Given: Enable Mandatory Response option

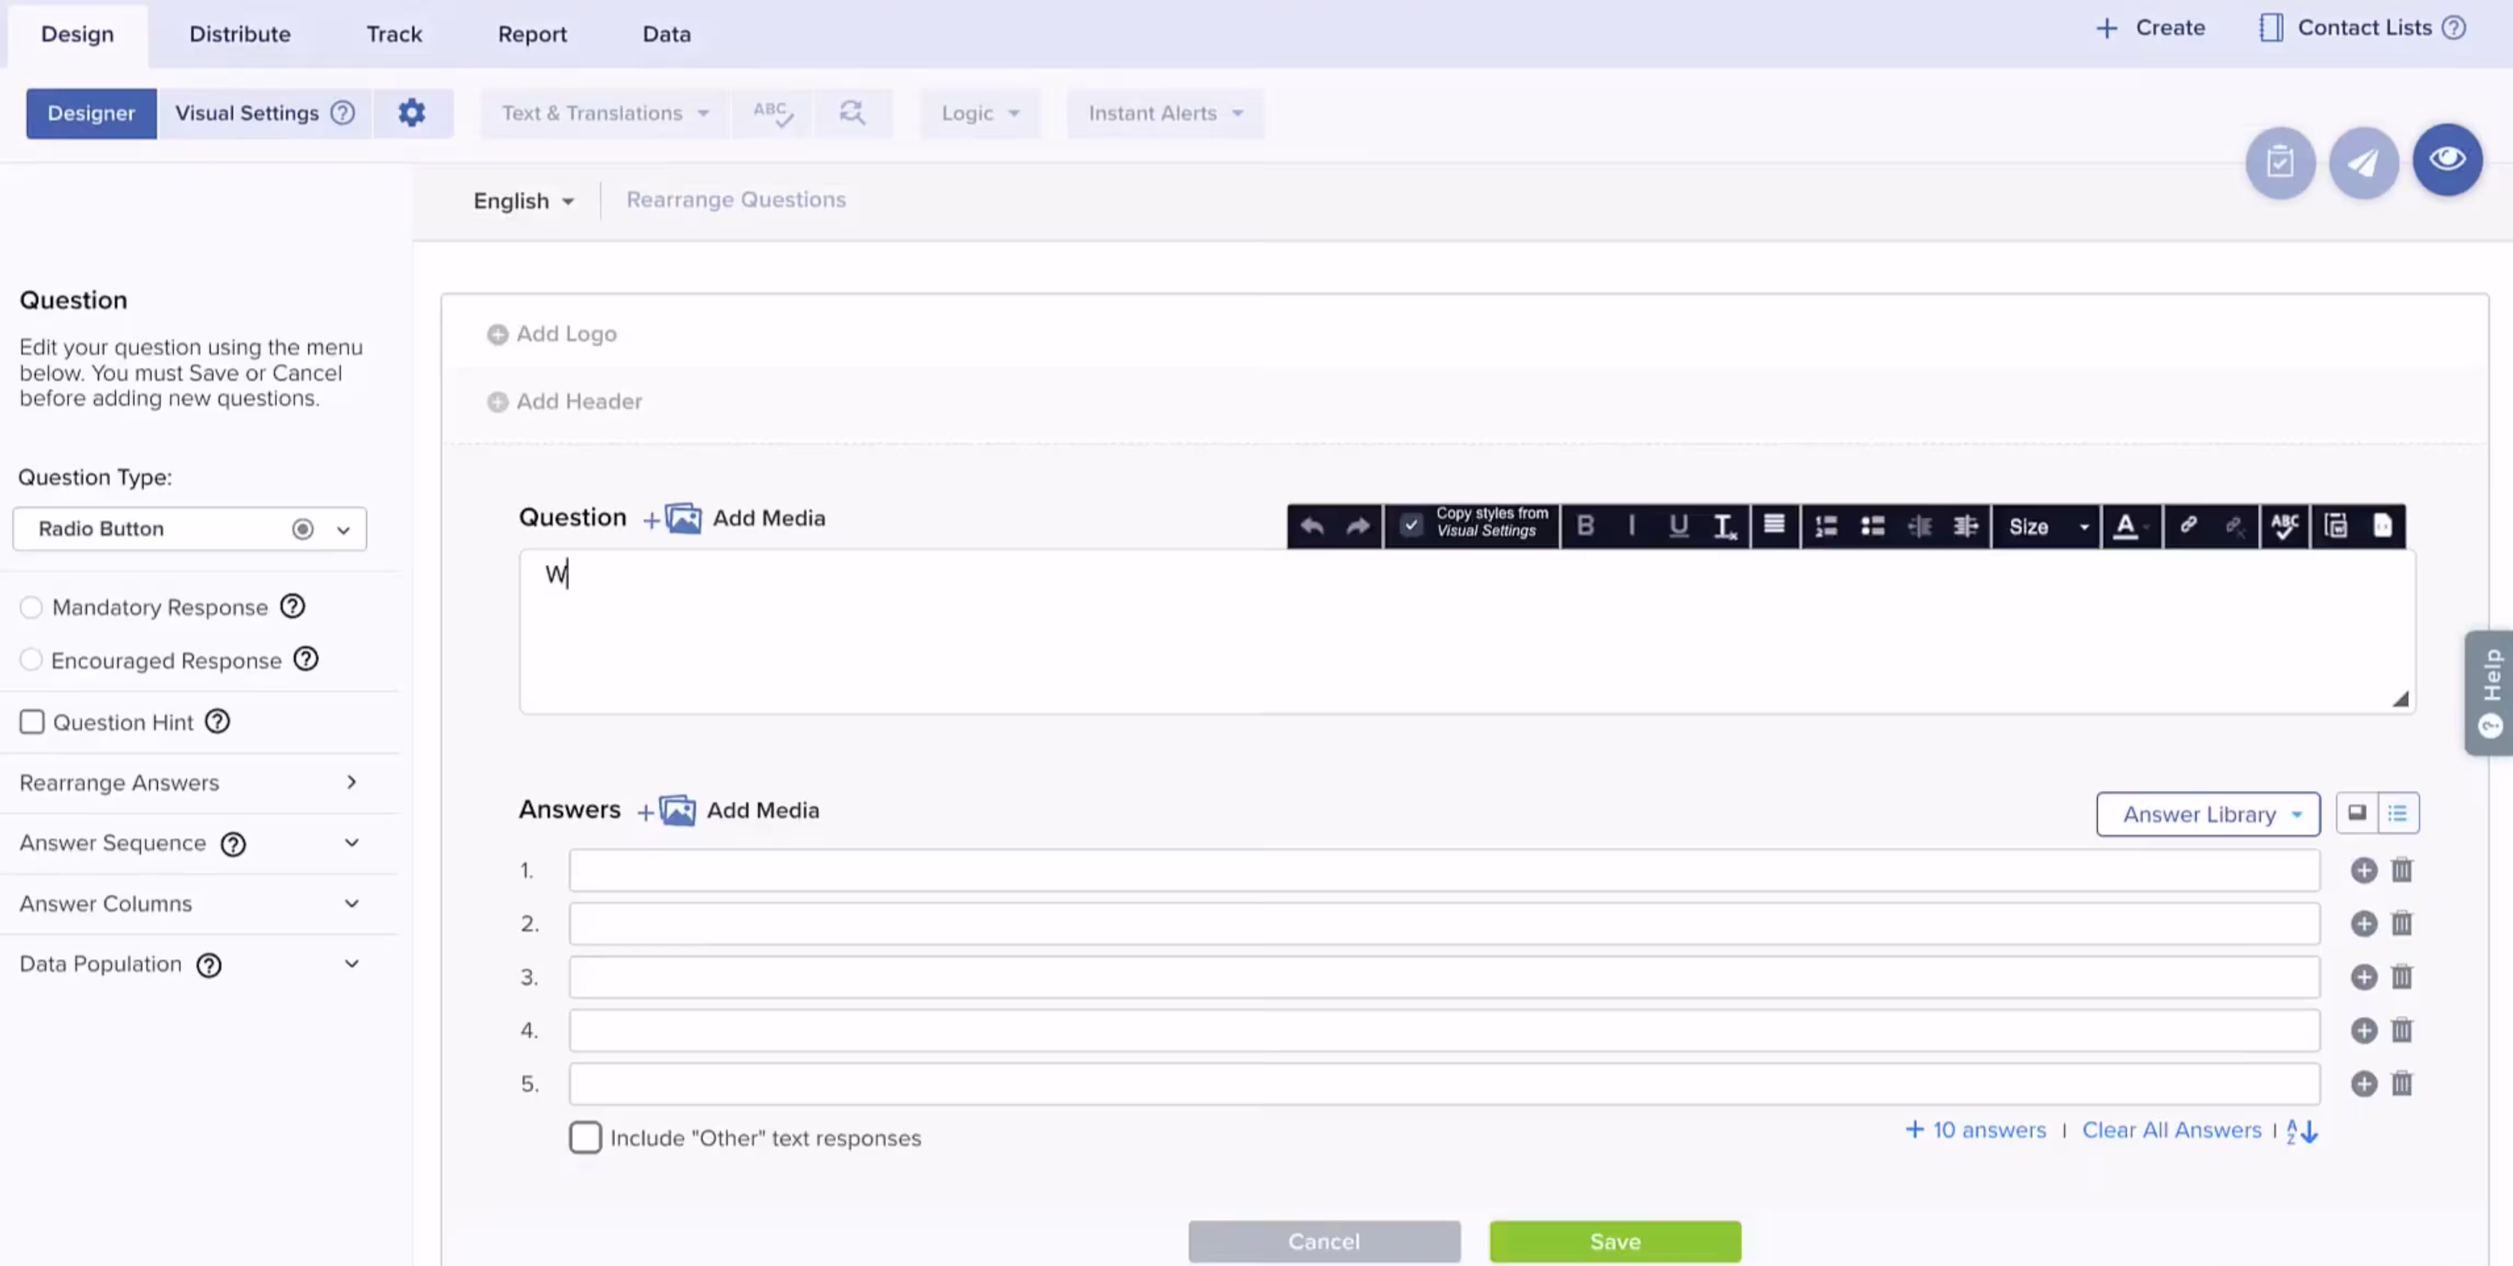Looking at the screenshot, I should pyautogui.click(x=31, y=607).
